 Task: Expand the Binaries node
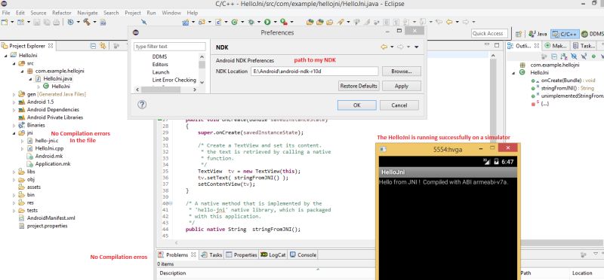(14, 125)
